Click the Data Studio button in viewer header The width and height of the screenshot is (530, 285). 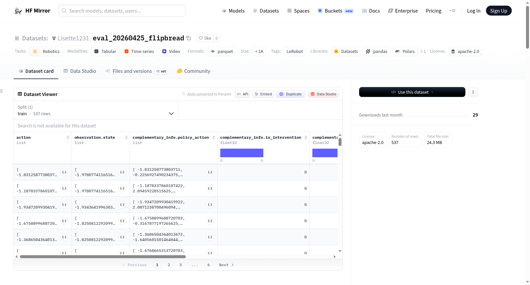point(323,94)
